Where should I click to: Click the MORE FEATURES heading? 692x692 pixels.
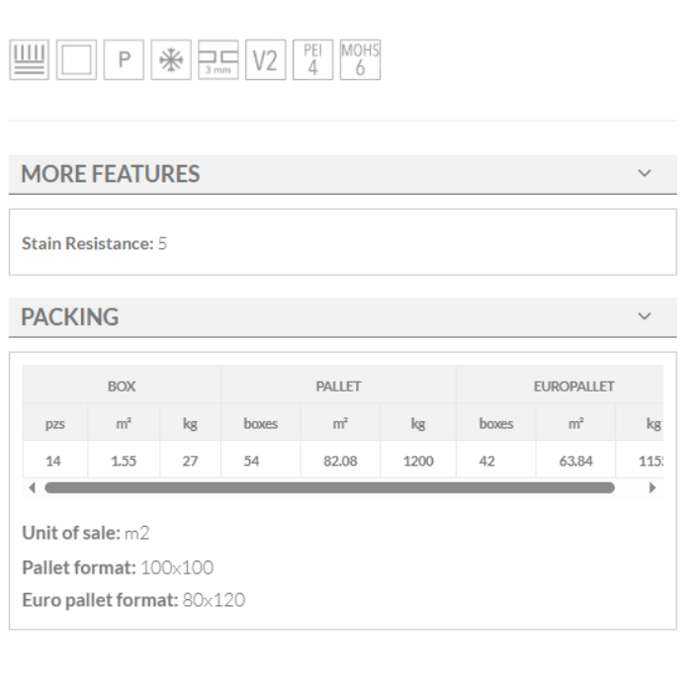coord(111,175)
